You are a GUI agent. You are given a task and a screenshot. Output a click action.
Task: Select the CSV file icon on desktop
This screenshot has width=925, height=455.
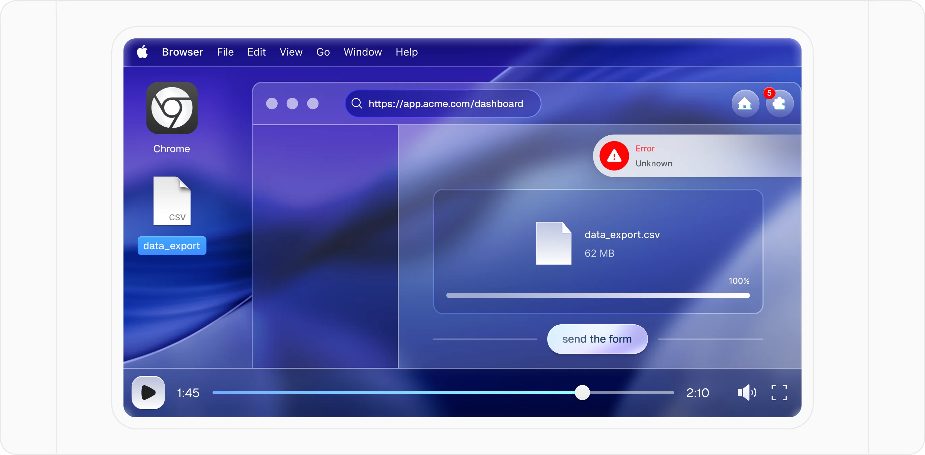pos(172,201)
